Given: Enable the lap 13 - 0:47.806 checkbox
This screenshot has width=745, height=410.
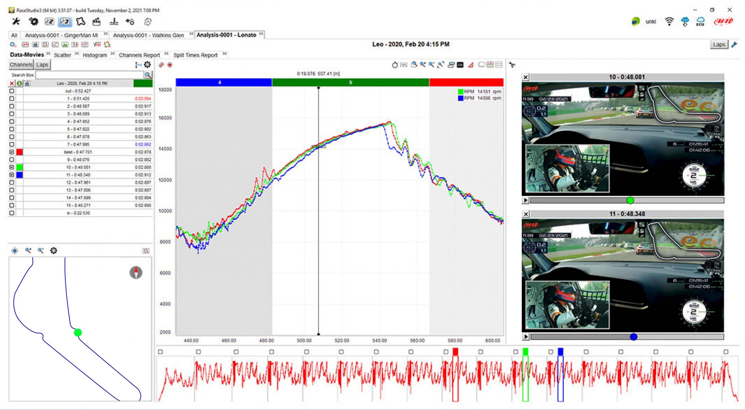Looking at the screenshot, I should click(x=12, y=190).
